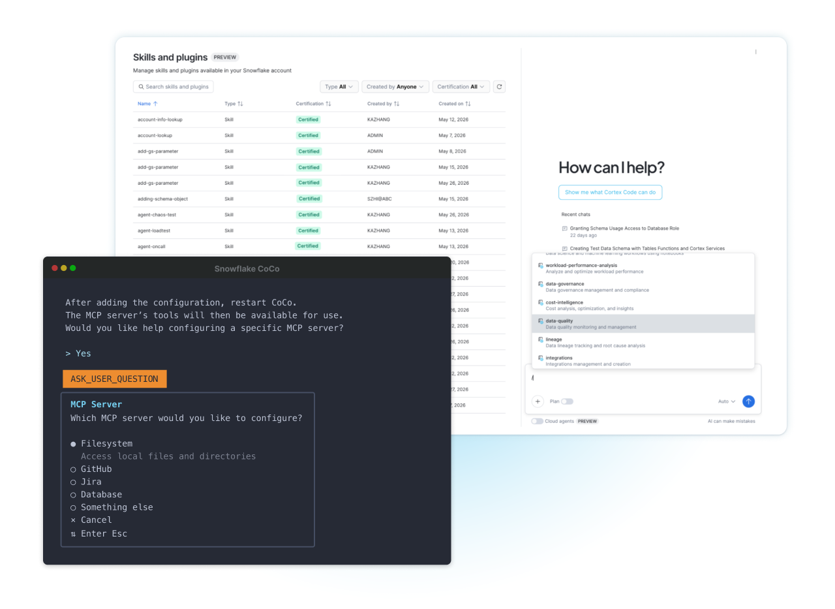Toggle the Plan switch
Screen dimensions: 835x609
[x=567, y=401]
